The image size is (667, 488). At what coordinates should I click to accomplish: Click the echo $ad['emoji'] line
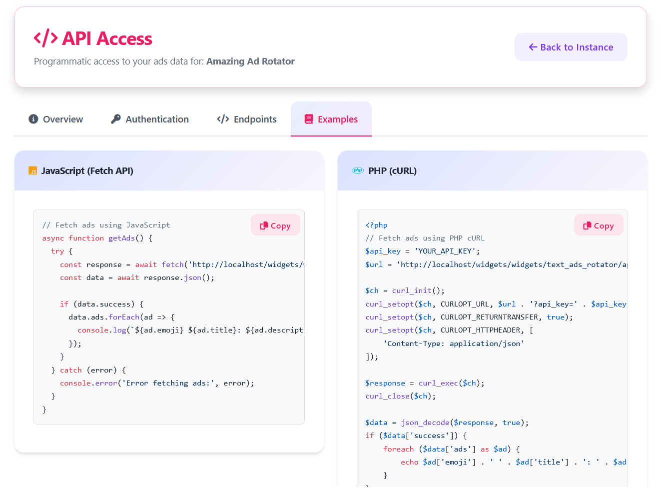click(x=514, y=462)
